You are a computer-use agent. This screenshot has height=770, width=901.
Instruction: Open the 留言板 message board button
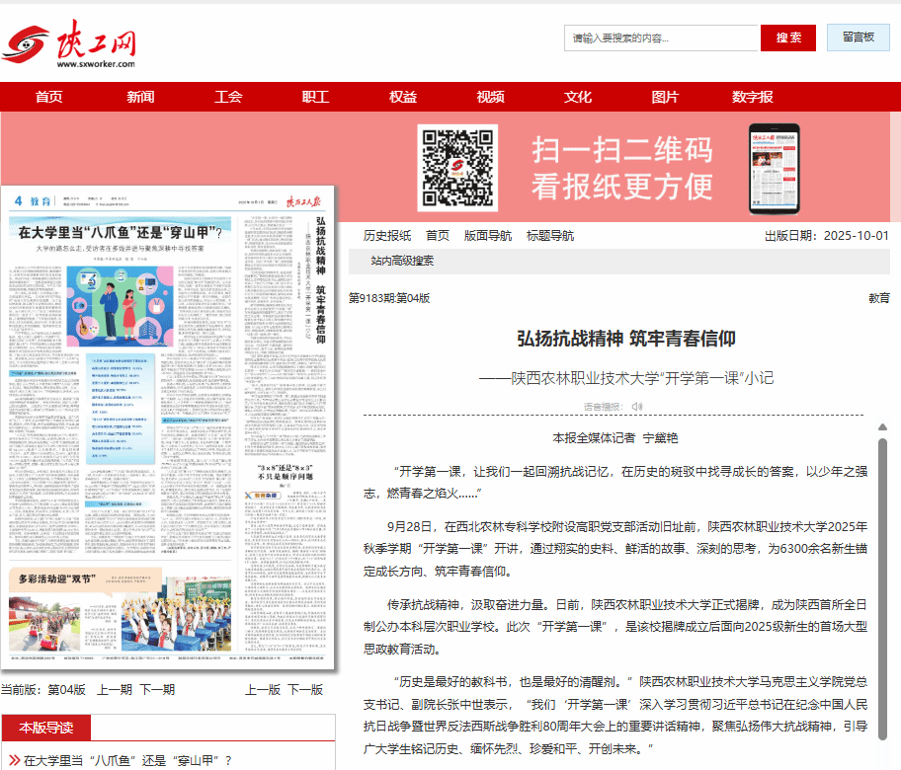[x=859, y=38]
